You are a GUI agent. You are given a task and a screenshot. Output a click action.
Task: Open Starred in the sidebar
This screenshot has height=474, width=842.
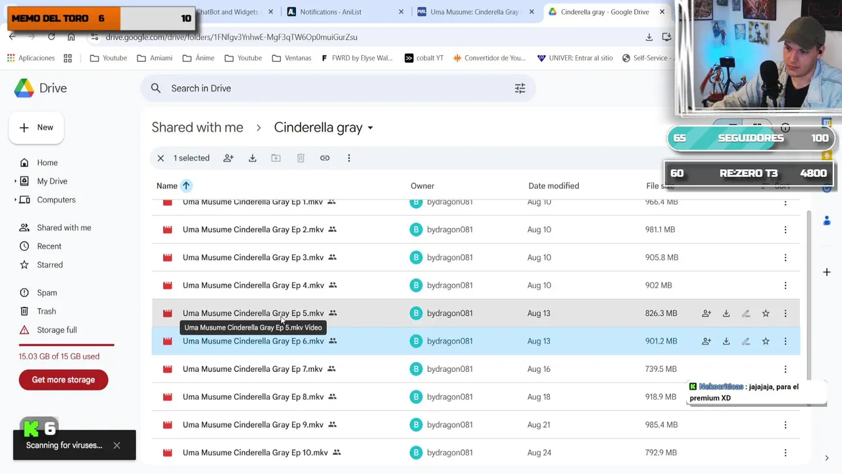click(50, 265)
